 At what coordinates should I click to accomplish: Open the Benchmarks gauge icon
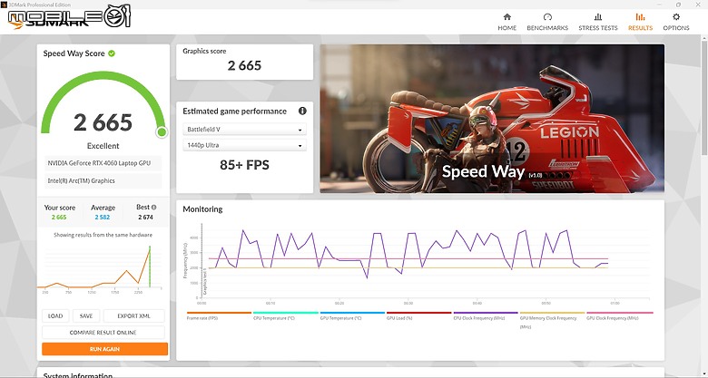[547, 17]
